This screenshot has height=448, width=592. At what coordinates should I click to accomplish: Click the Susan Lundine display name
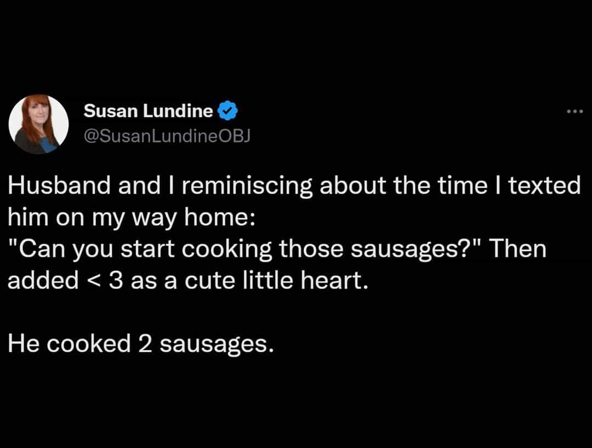(x=148, y=111)
